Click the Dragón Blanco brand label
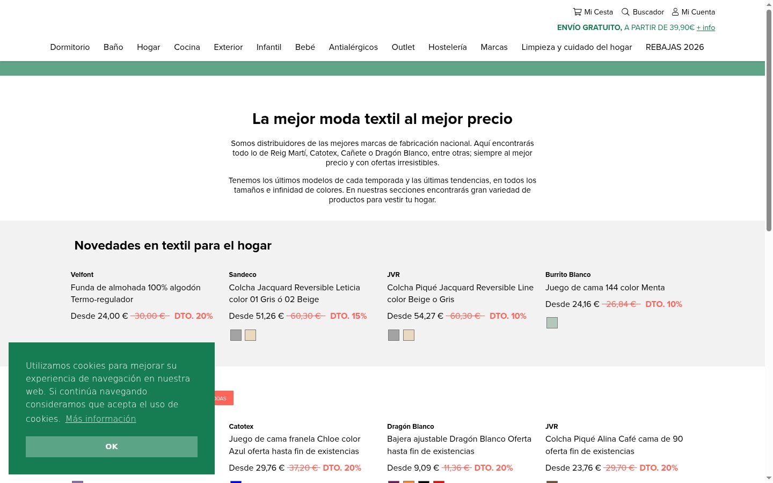The image size is (773, 483). tap(411, 427)
